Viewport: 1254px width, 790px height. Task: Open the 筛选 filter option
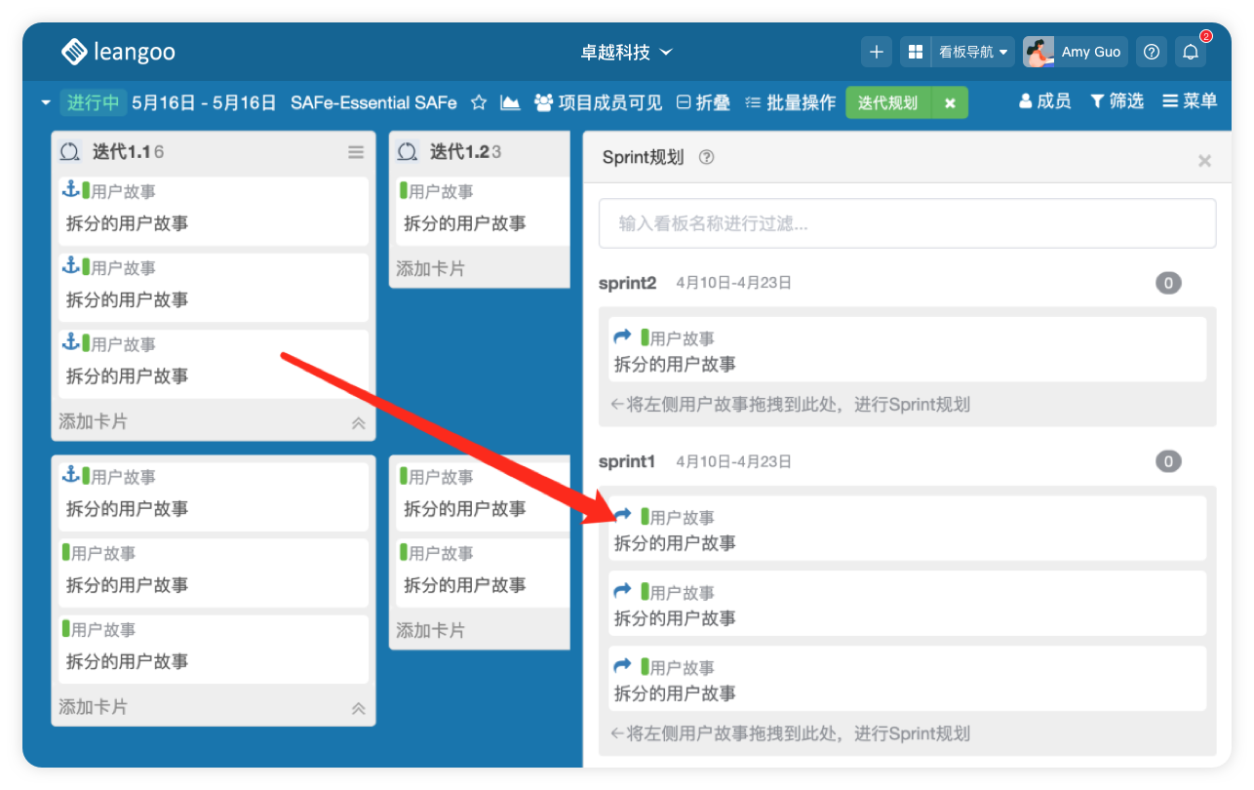click(1117, 101)
